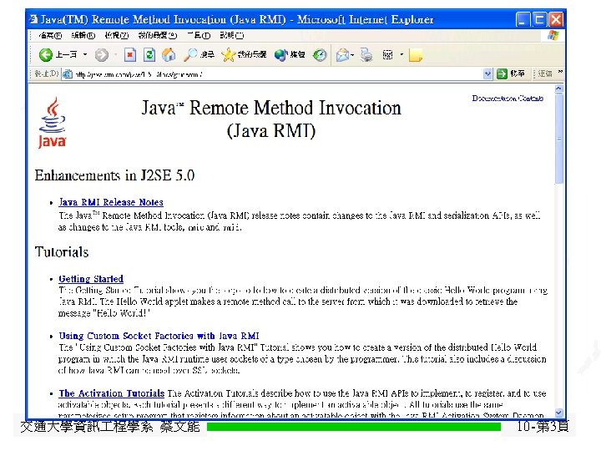The width and height of the screenshot is (601, 451).
Task: Go to Home page icon
Action: tap(169, 55)
